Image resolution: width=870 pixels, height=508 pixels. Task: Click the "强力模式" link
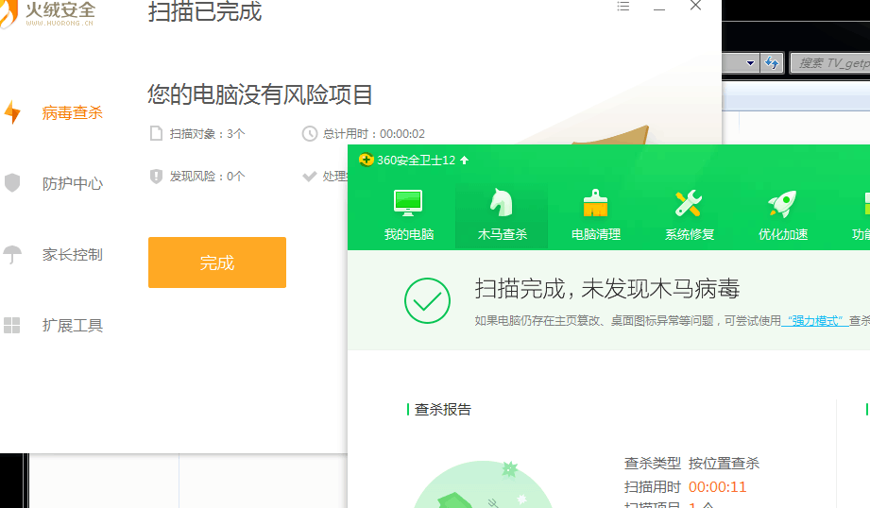click(x=815, y=321)
